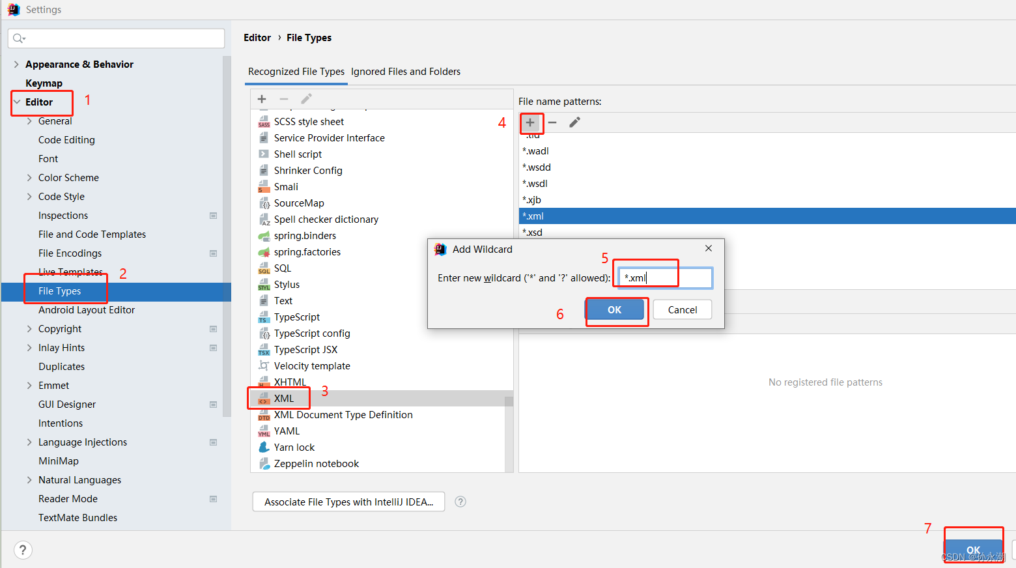Click the Zeppelin notebook icon

click(x=264, y=464)
